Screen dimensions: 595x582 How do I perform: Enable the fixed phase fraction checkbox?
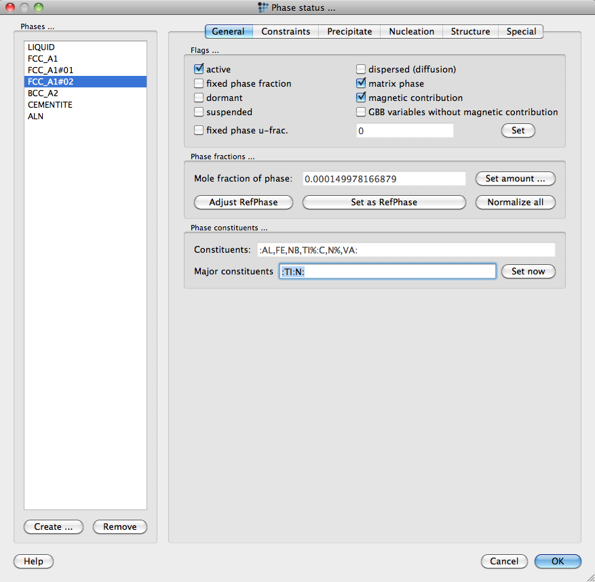coord(199,83)
